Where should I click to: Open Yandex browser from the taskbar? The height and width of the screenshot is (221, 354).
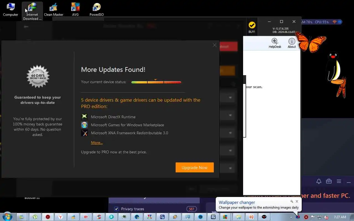(x=60, y=217)
